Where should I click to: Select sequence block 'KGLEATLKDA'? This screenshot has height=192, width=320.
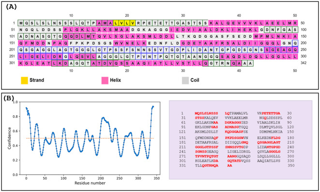[206, 161]
